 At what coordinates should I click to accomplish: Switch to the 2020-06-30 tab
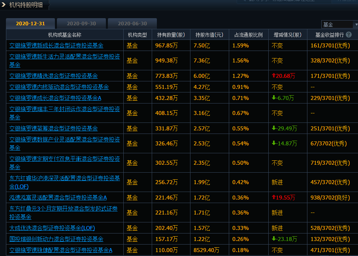pos(132,24)
